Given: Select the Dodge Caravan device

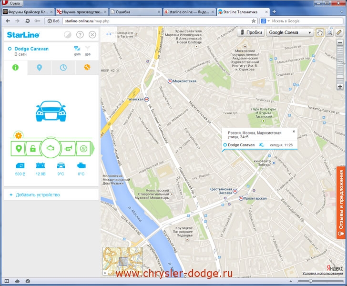Looking at the screenshot, I should [31, 49].
